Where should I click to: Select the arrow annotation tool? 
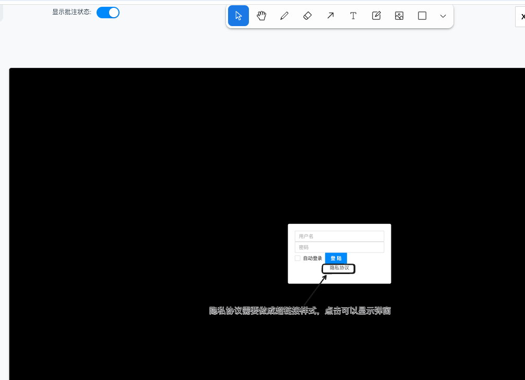click(x=330, y=16)
